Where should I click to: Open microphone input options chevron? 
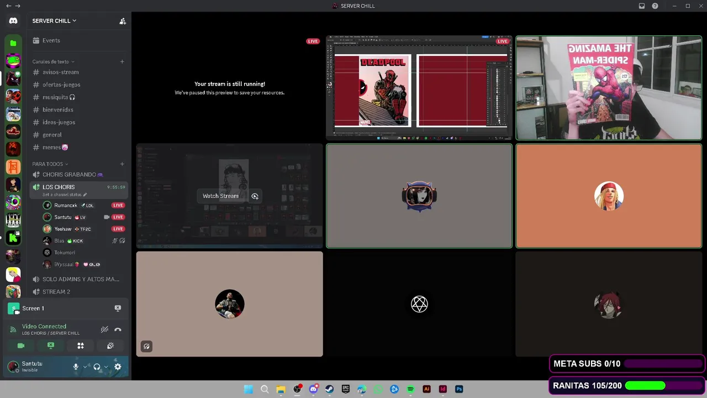tap(85, 366)
